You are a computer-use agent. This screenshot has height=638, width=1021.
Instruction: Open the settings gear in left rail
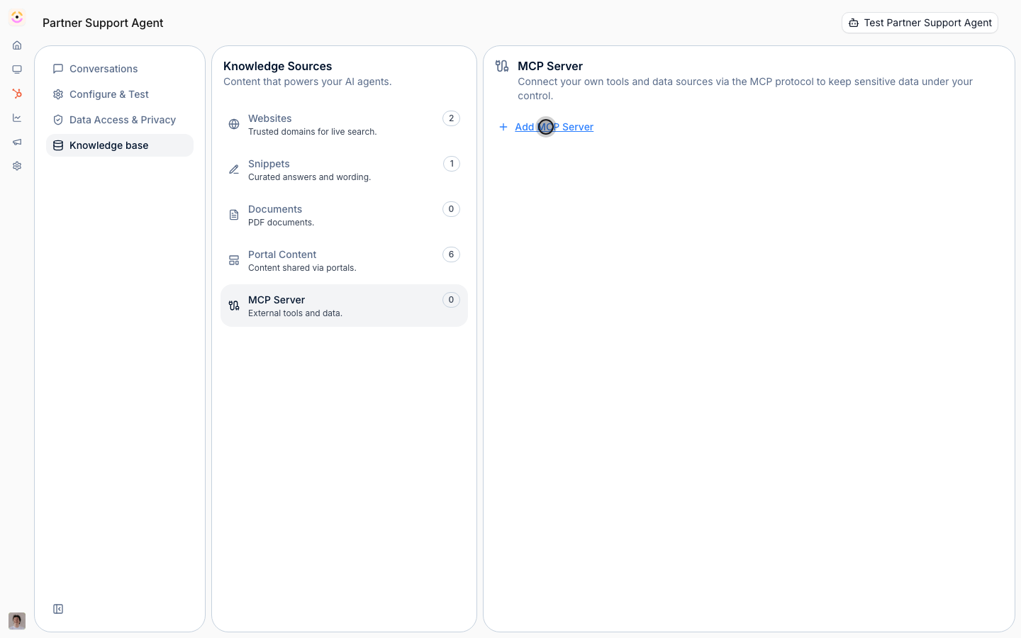click(17, 166)
